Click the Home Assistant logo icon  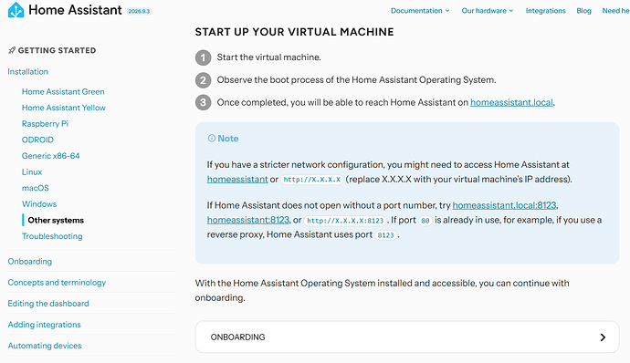(16, 10)
